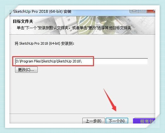Click the 目标文件夹 heading

click(23, 21)
